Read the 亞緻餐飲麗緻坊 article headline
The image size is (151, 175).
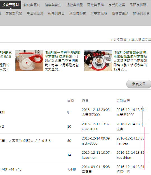(130, 55)
